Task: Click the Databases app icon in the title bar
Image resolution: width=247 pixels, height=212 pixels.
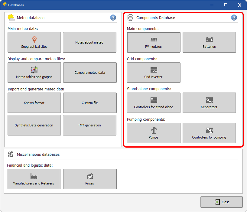Action: coord(5,5)
